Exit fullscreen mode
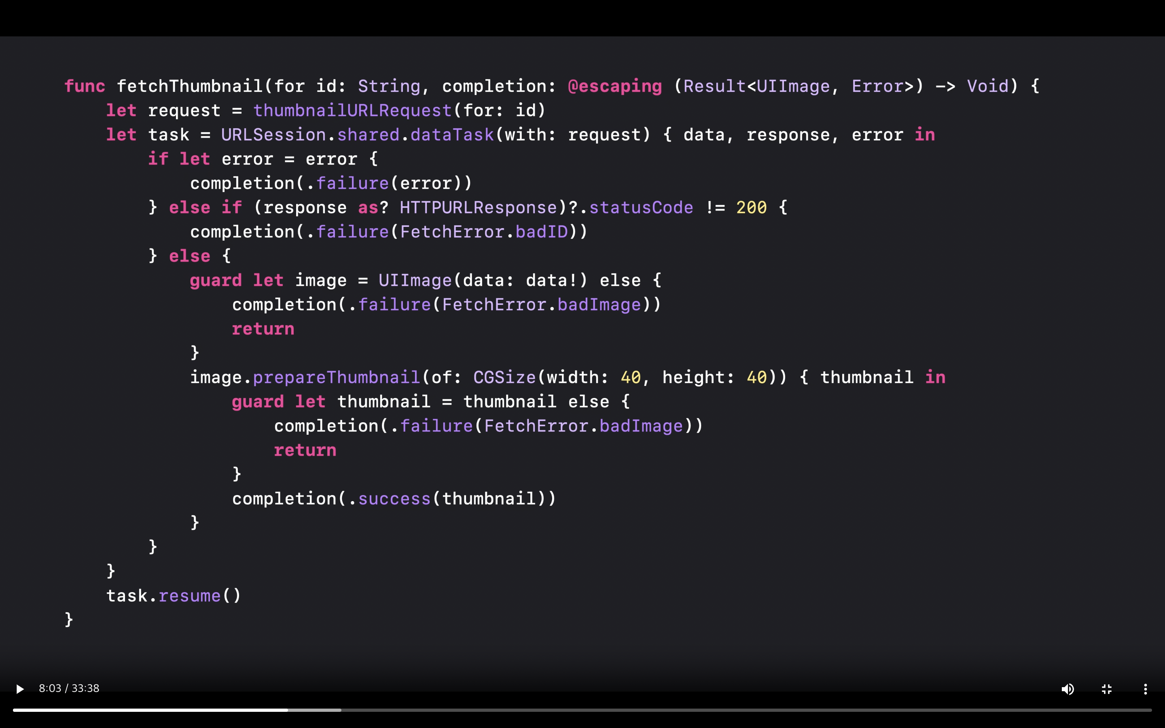The height and width of the screenshot is (728, 1165). [1107, 689]
